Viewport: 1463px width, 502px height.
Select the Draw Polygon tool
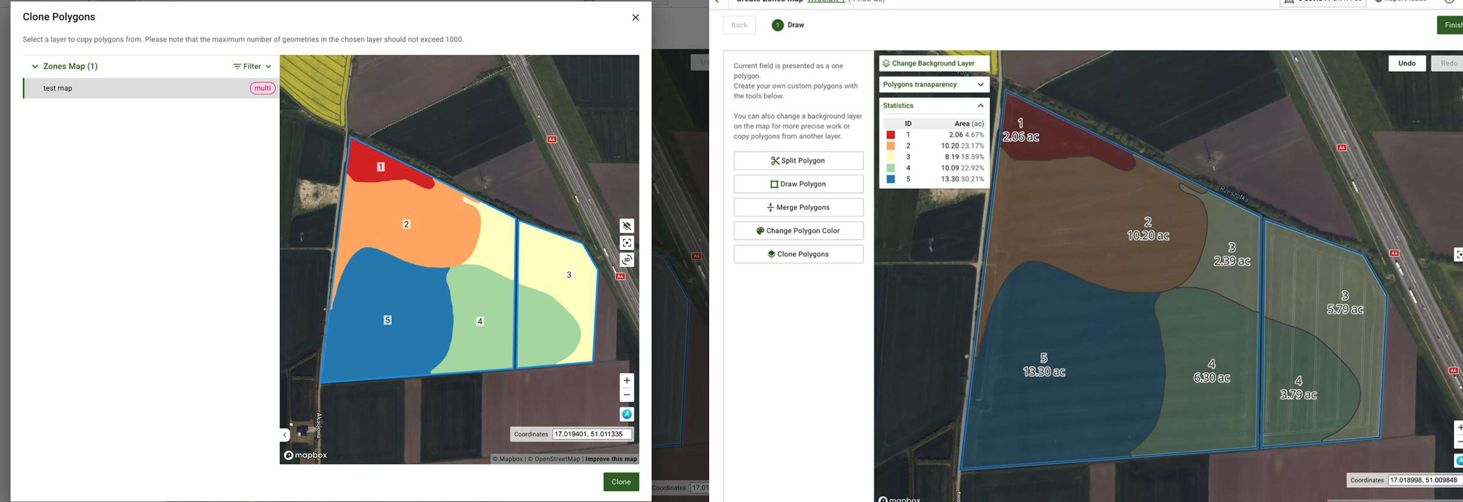[799, 183]
